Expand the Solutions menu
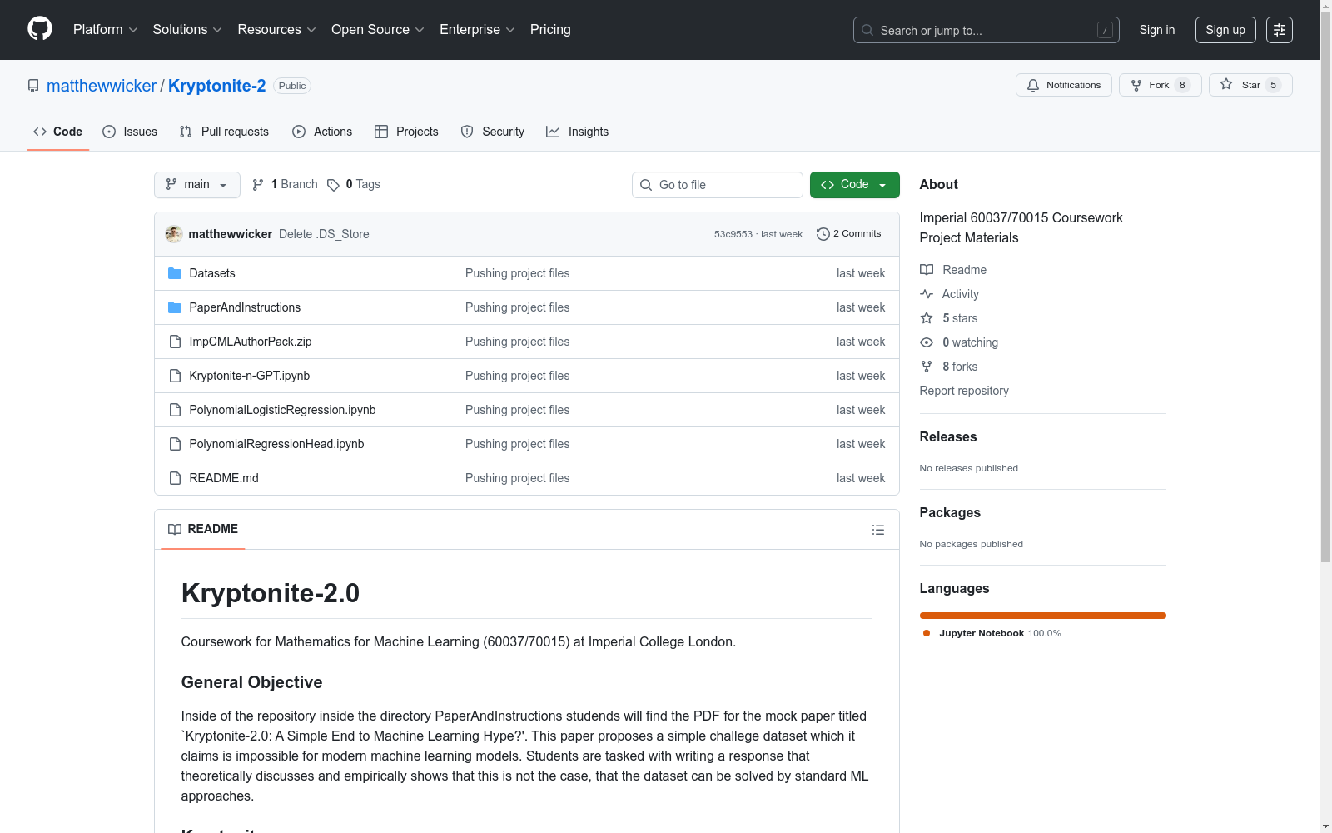This screenshot has width=1332, height=833. (x=187, y=30)
